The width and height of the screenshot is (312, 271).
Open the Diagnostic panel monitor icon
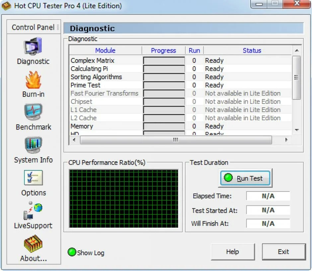33,46
